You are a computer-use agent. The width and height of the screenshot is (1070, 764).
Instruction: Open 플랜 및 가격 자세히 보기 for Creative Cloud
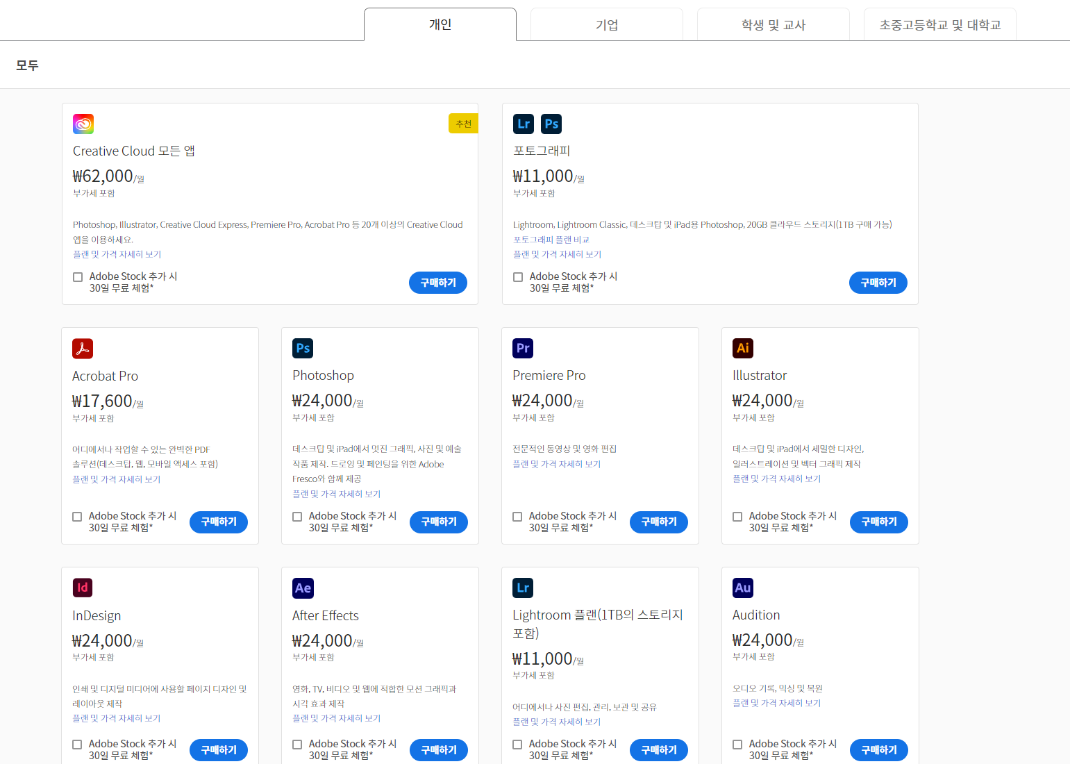117,255
